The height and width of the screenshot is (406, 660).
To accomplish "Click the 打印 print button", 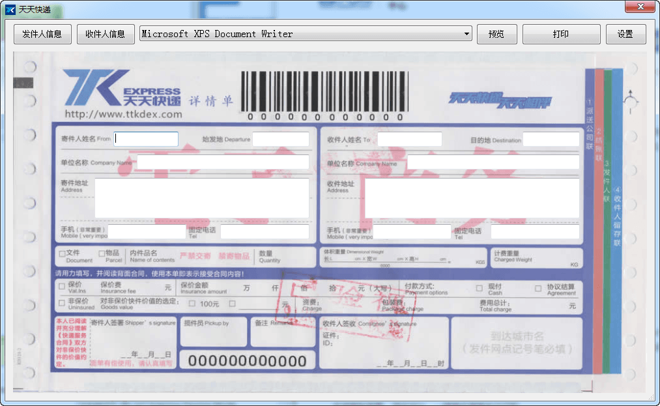I will pyautogui.click(x=561, y=34).
